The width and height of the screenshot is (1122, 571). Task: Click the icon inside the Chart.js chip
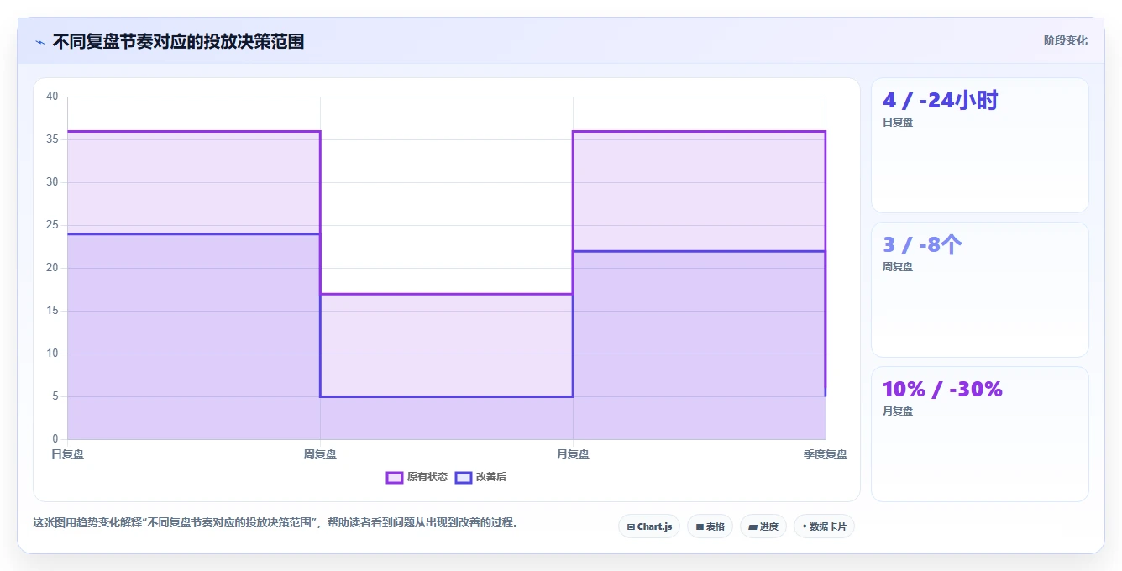[x=631, y=527]
